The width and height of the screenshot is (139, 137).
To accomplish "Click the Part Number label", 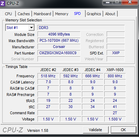I will coord(24,53).
